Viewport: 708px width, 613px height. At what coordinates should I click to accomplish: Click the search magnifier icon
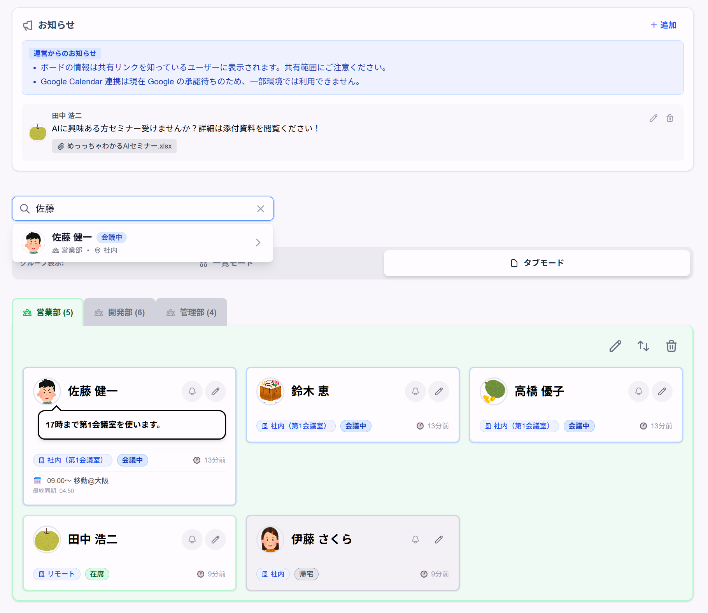25,209
